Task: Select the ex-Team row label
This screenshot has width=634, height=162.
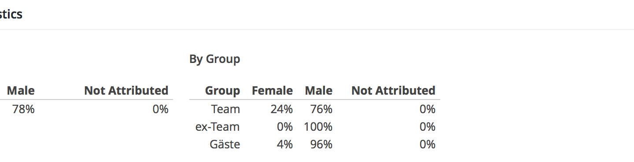Action: [x=217, y=127]
